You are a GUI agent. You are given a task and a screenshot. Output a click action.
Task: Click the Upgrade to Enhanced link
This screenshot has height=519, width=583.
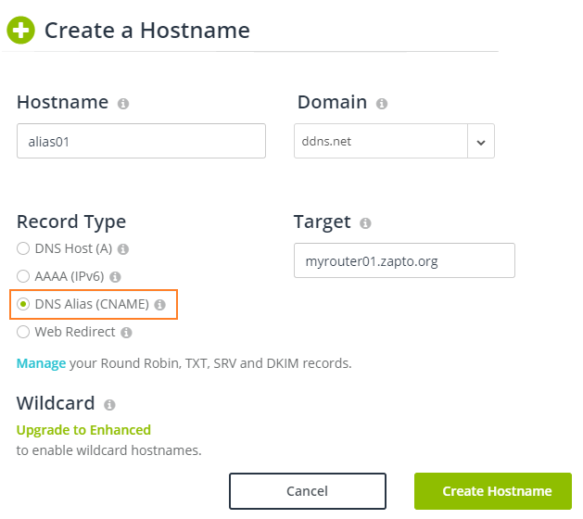[83, 430]
